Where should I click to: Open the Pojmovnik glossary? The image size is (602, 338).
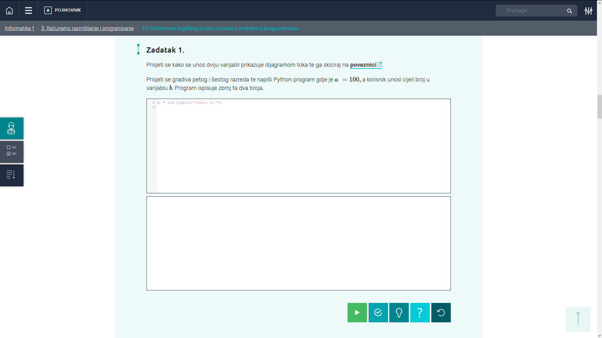63,10
